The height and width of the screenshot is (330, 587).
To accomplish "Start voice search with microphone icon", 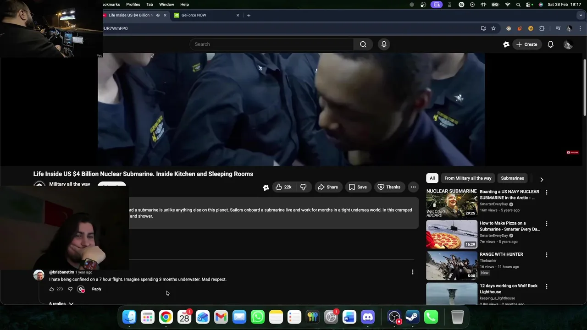I will coord(384,44).
